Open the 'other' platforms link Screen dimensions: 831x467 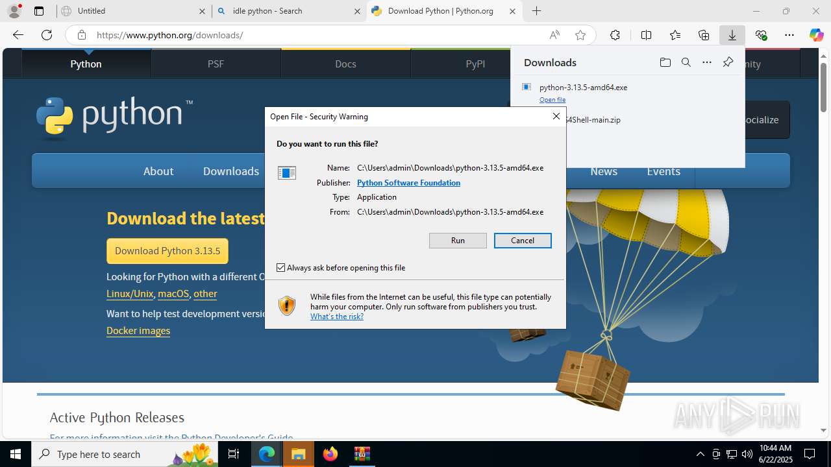tap(205, 294)
